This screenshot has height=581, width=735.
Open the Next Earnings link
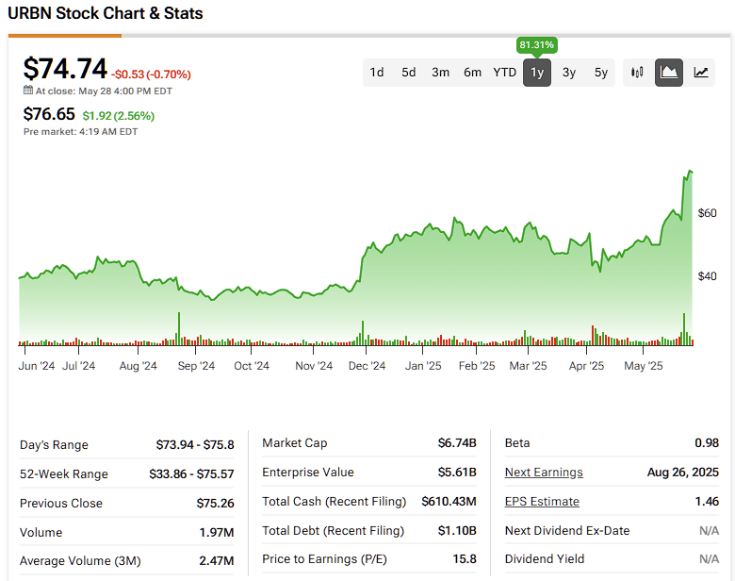click(x=544, y=473)
